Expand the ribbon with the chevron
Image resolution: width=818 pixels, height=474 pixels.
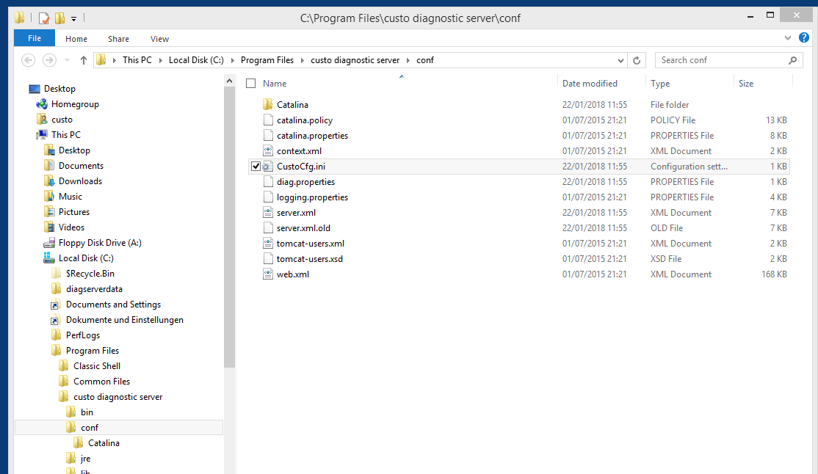[x=788, y=38]
